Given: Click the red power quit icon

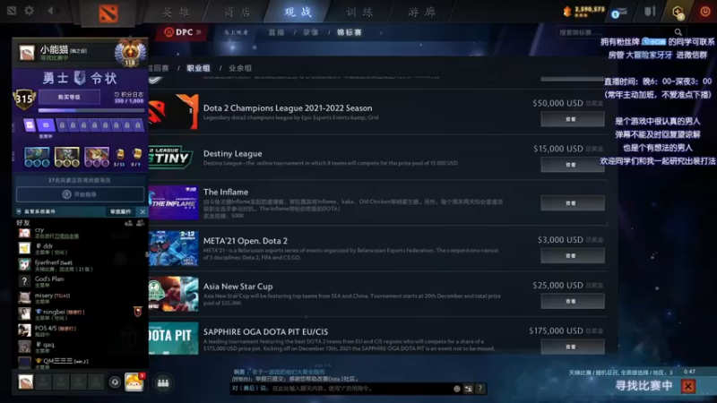Looking at the screenshot, I should [705, 12].
